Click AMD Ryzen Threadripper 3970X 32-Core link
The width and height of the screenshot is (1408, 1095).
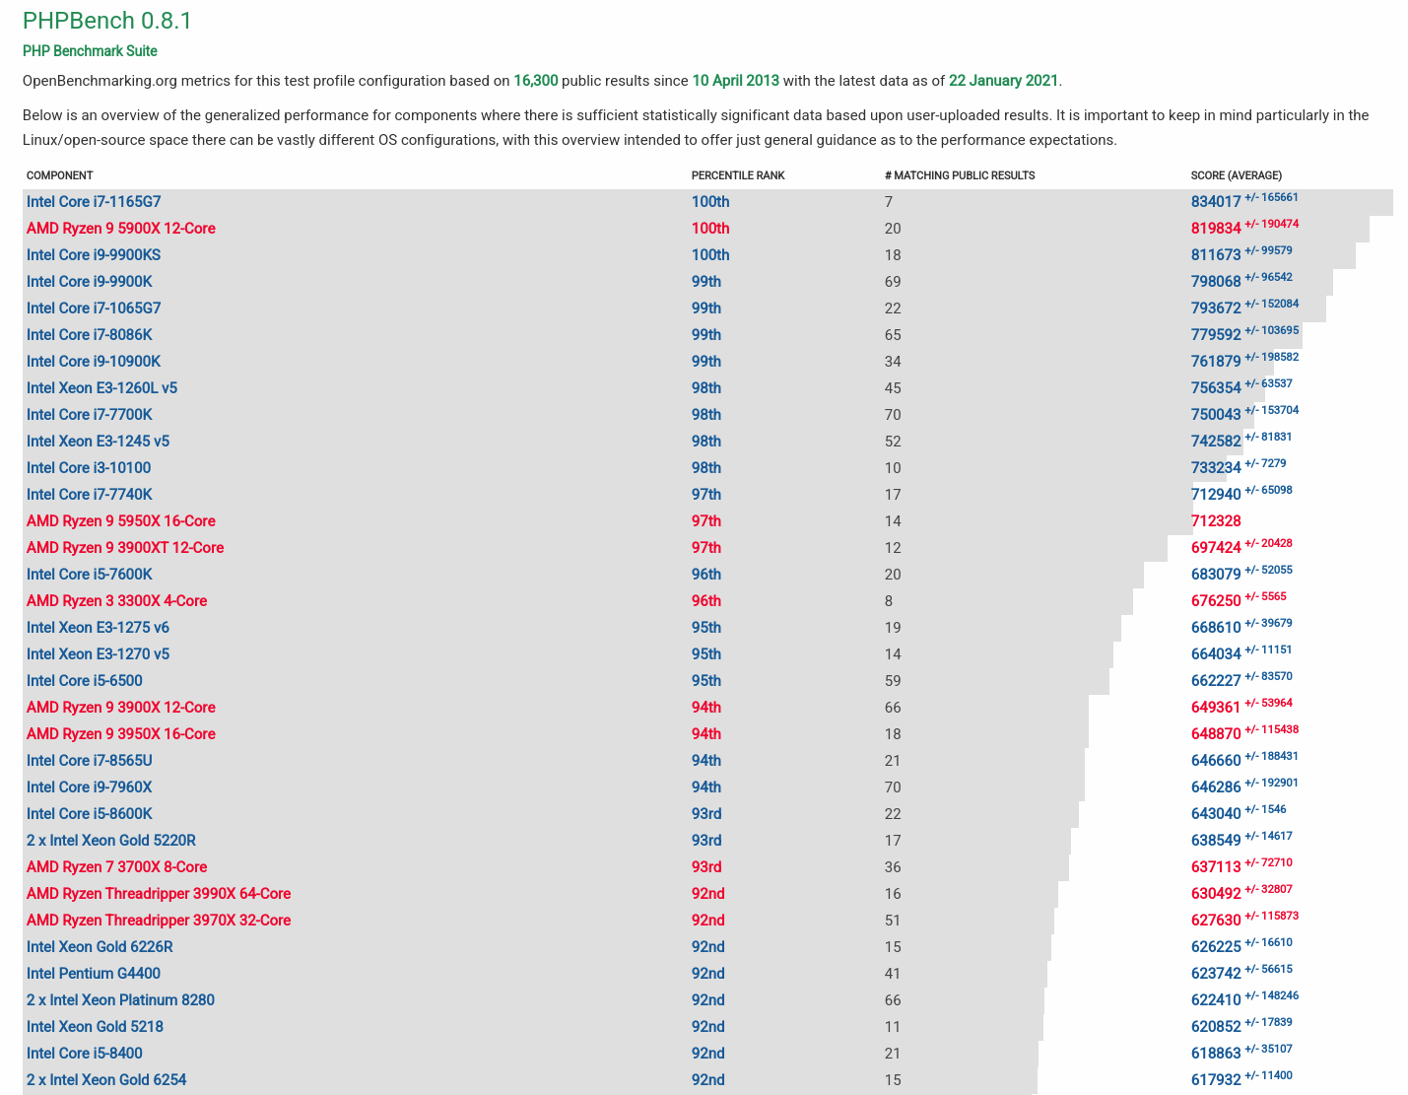click(159, 921)
